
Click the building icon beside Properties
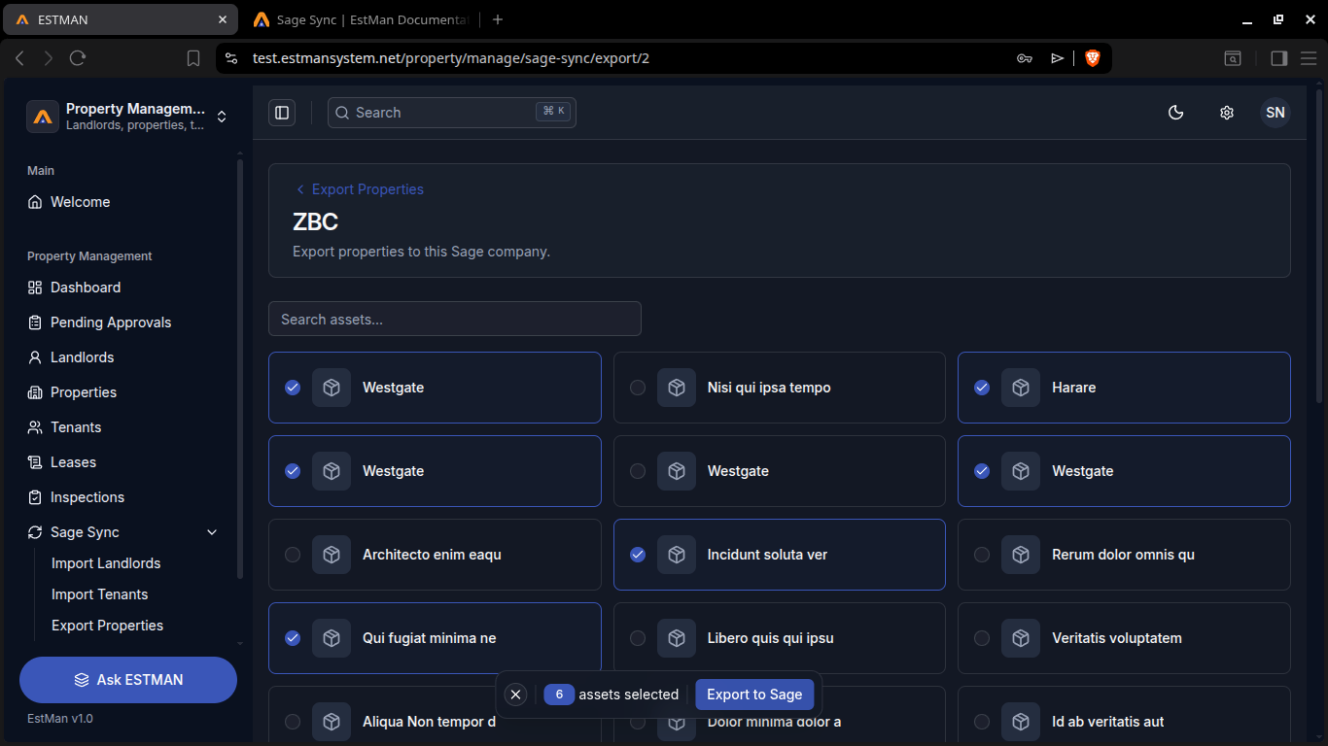pos(35,392)
